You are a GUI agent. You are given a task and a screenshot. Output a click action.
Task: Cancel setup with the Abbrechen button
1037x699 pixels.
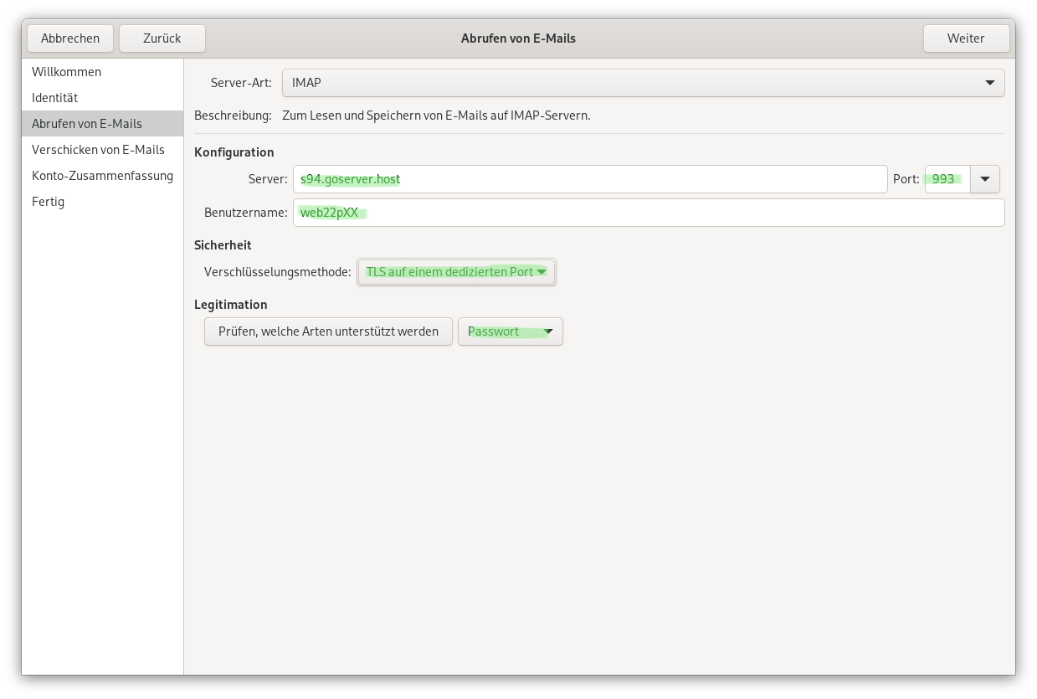tap(70, 39)
